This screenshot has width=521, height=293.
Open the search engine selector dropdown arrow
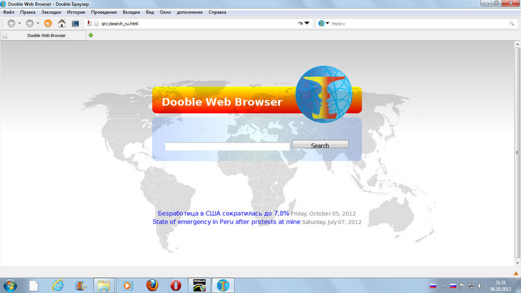pos(328,23)
